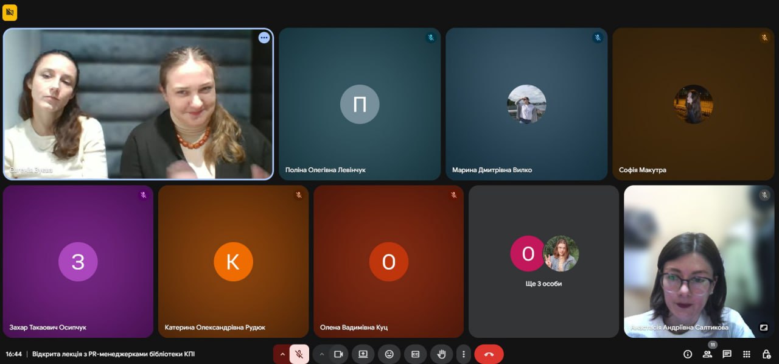779x364 pixels.
Task: Open the in-call chat panel
Action: (x=727, y=354)
